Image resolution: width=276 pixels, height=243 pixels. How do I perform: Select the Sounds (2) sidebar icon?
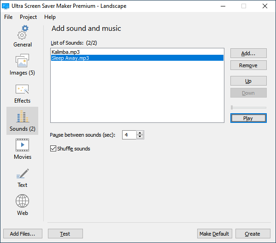tap(23, 121)
